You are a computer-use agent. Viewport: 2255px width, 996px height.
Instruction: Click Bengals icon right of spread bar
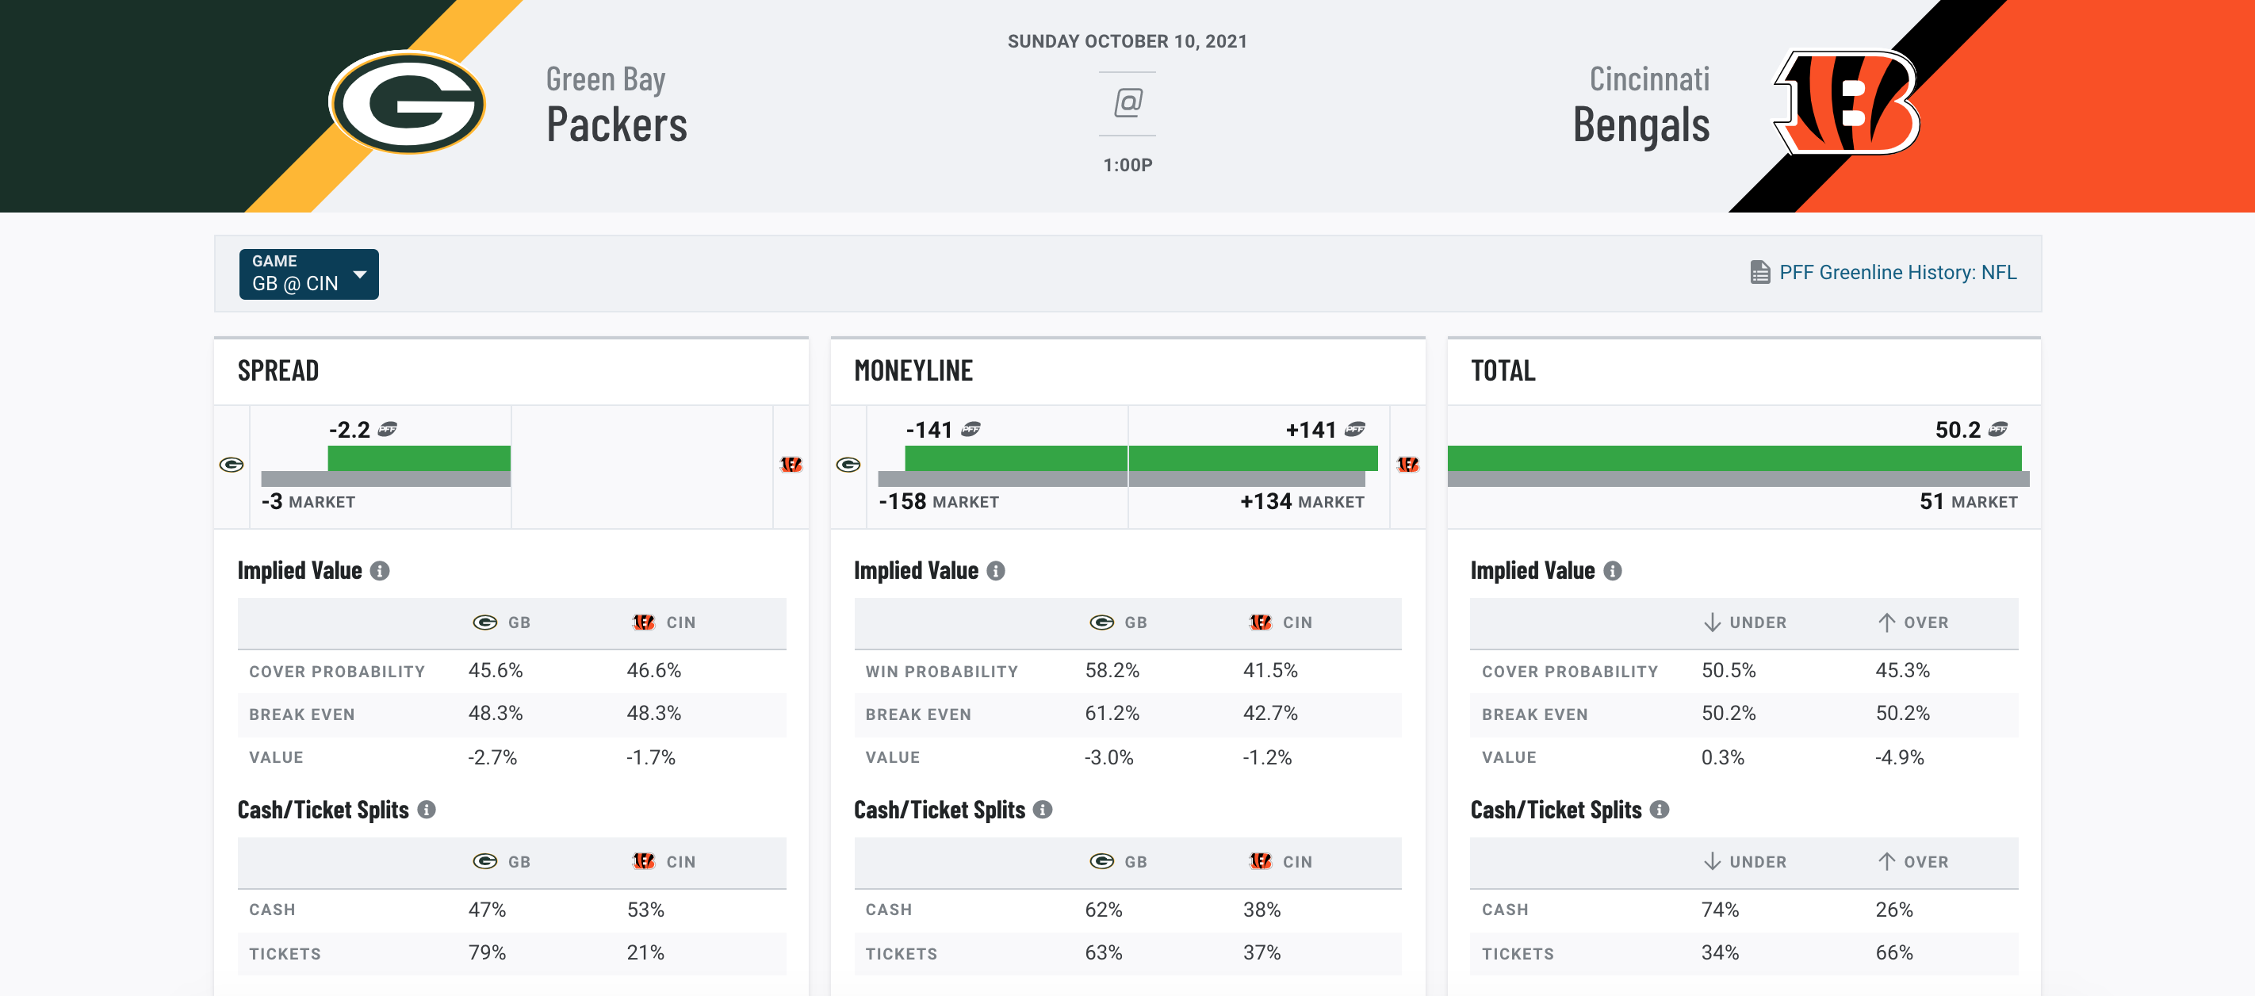pyautogui.click(x=791, y=465)
